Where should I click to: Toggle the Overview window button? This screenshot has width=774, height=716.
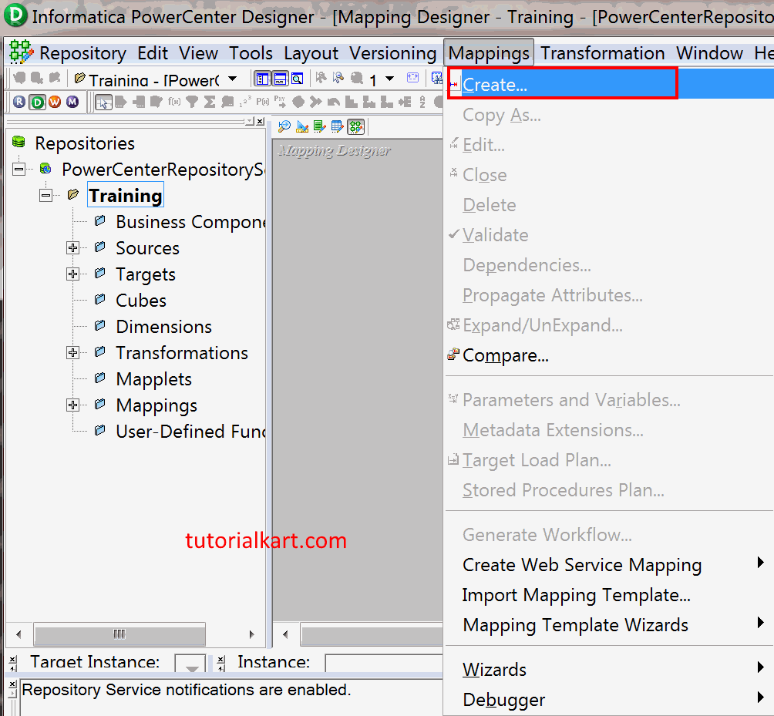coord(298,78)
